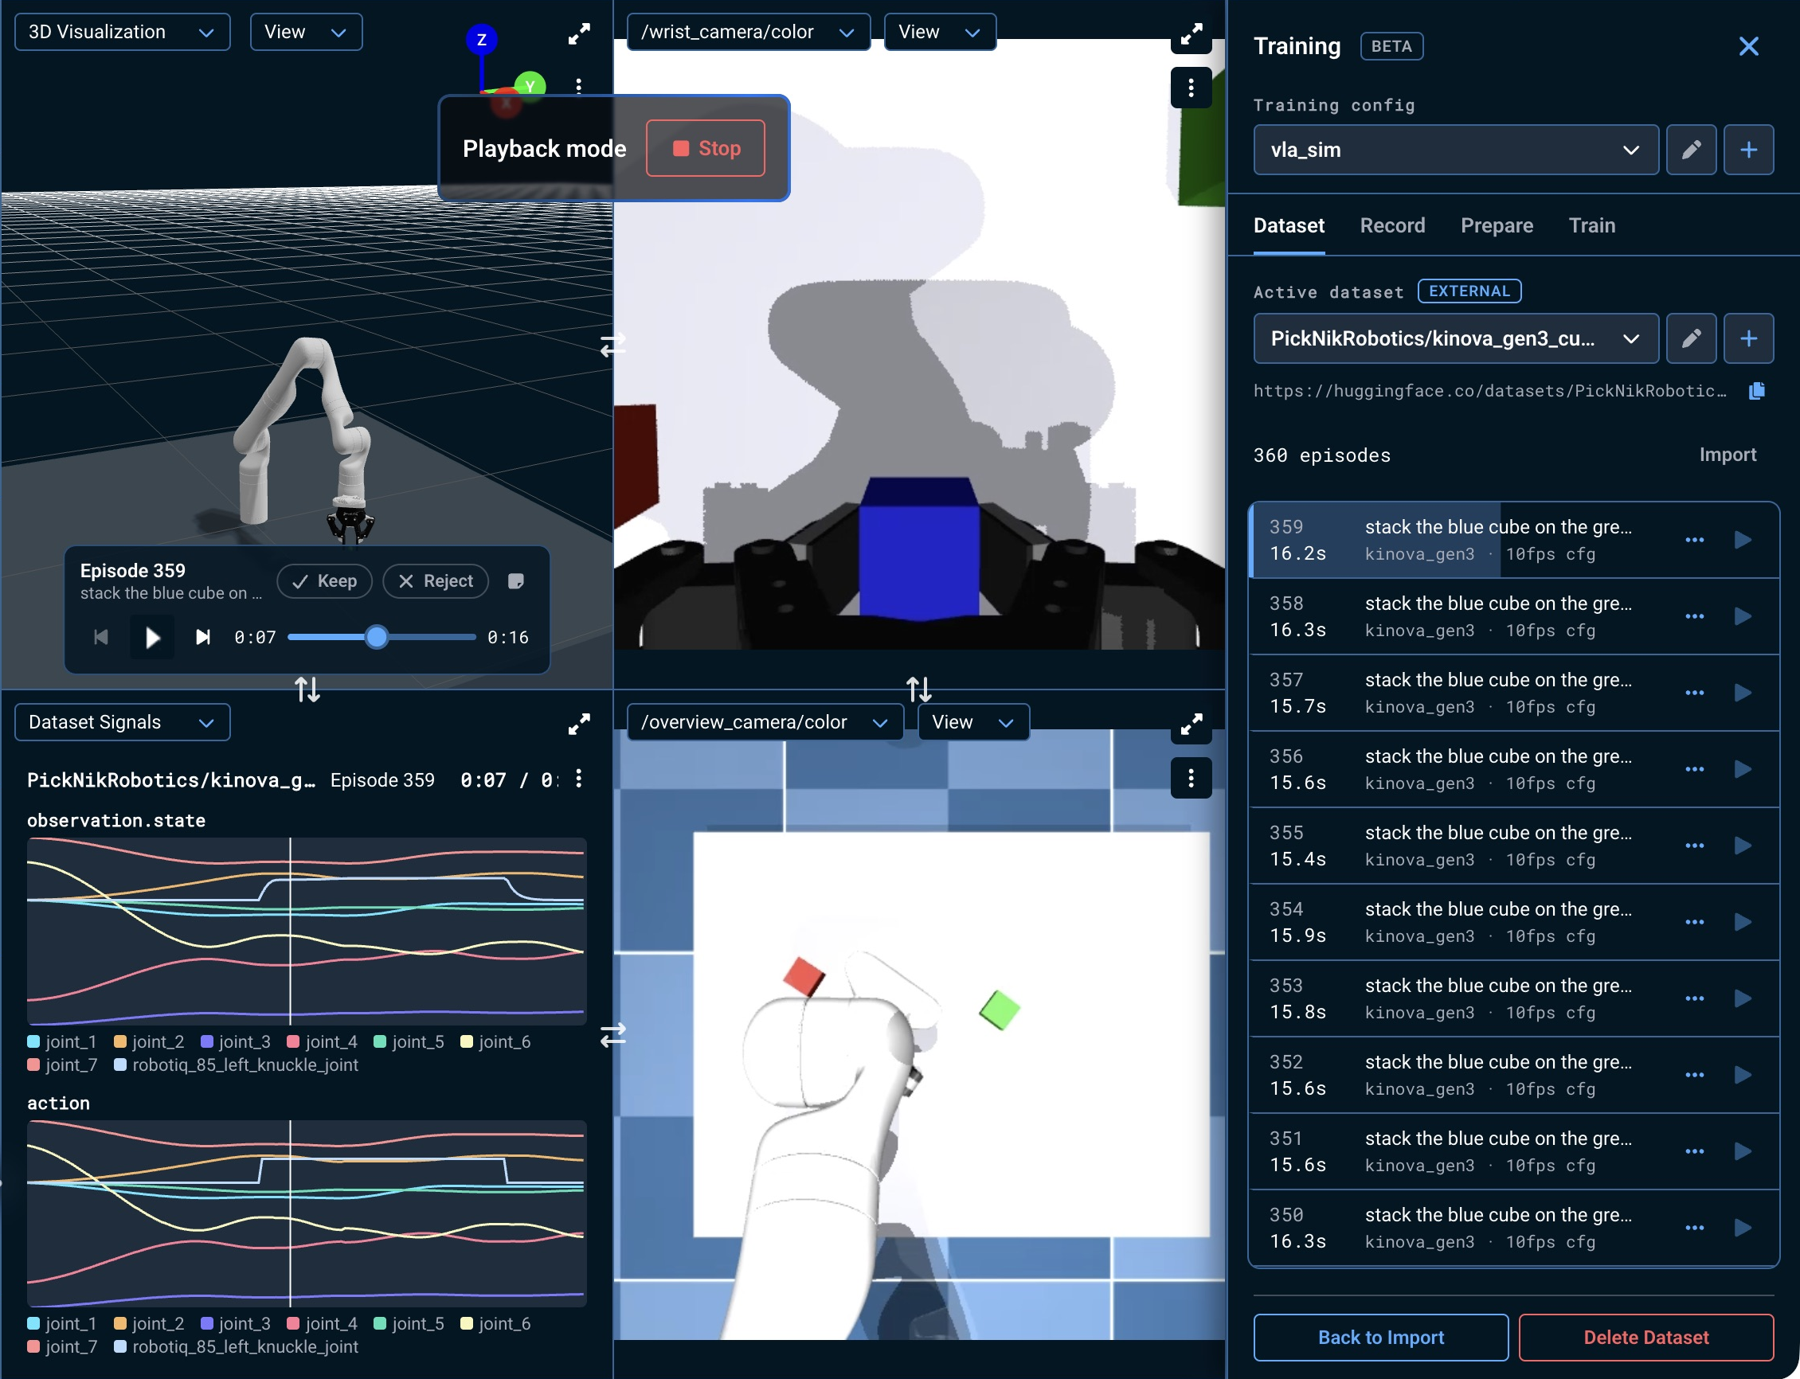This screenshot has width=1800, height=1379.
Task: Expand the 3D Visualization panel to fullscreen
Action: (579, 33)
